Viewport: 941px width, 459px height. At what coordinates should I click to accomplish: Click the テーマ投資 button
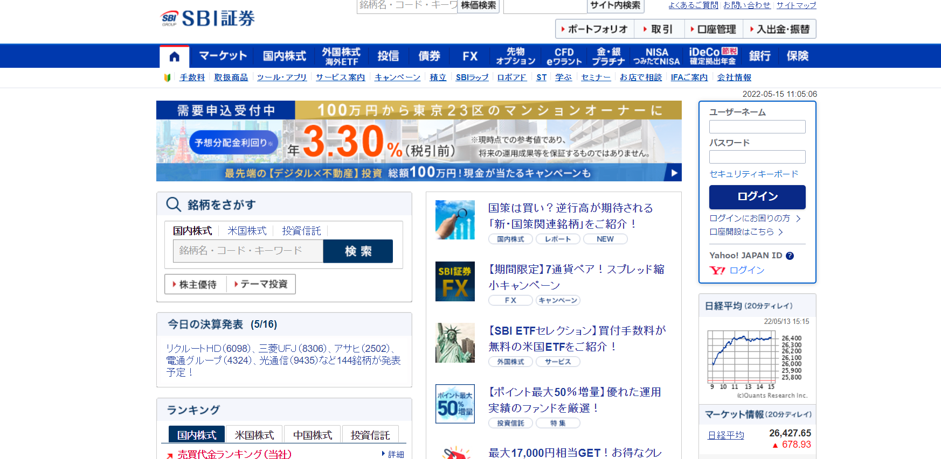[261, 284]
